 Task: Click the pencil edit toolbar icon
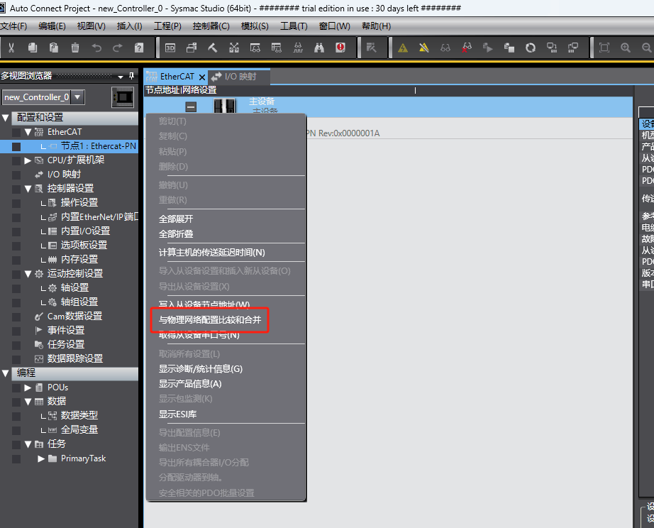point(371,48)
